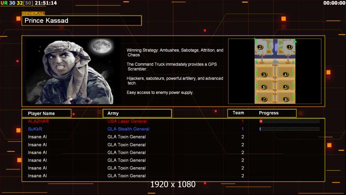Click the 00:00:00 game timer
The height and width of the screenshot is (195, 346).
[x=334, y=3]
